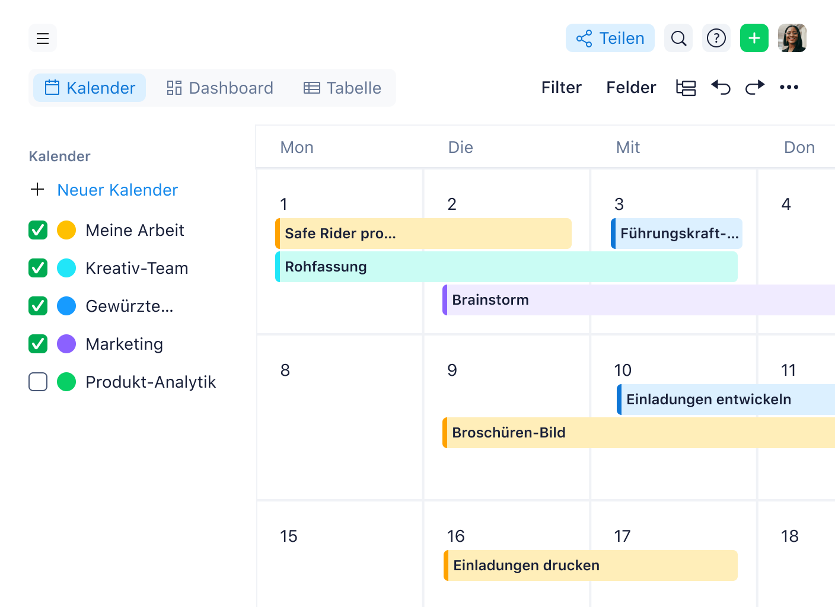Viewport: 835px width, 607px height.
Task: Click Die column header
Action: pyautogui.click(x=461, y=147)
